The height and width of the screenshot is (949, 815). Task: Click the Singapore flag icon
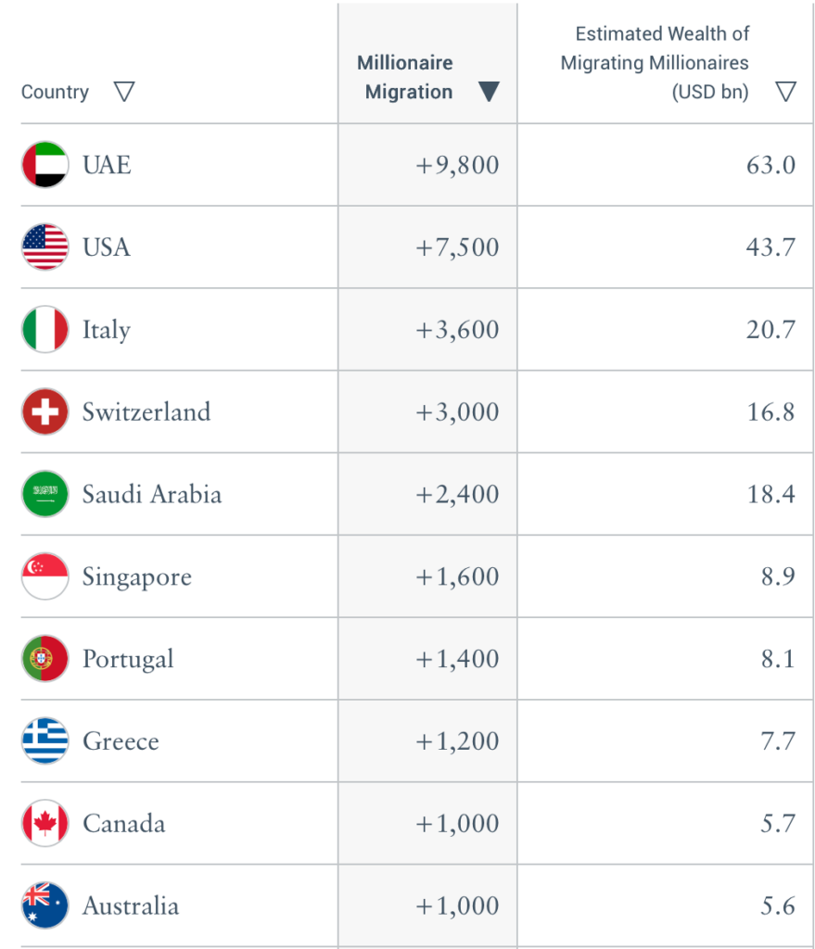[45, 576]
